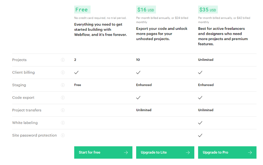The width and height of the screenshot is (263, 165).
Task: Open the info icon beside Project transfers
Action: pos(63,110)
